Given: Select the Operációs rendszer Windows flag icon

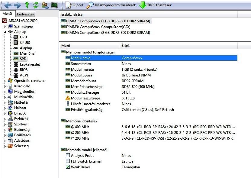Looking at the screenshot, I should click(10, 81).
